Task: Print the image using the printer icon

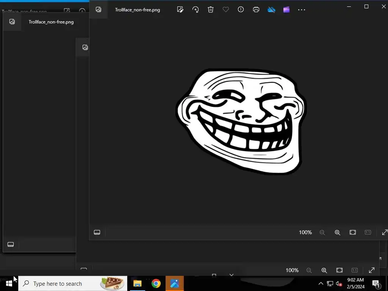Action: pos(256,9)
